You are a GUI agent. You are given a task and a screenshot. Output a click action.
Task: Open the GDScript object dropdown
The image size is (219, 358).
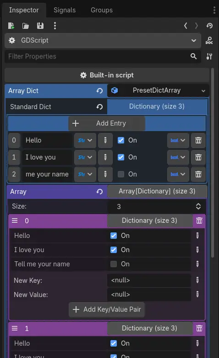click(103, 41)
